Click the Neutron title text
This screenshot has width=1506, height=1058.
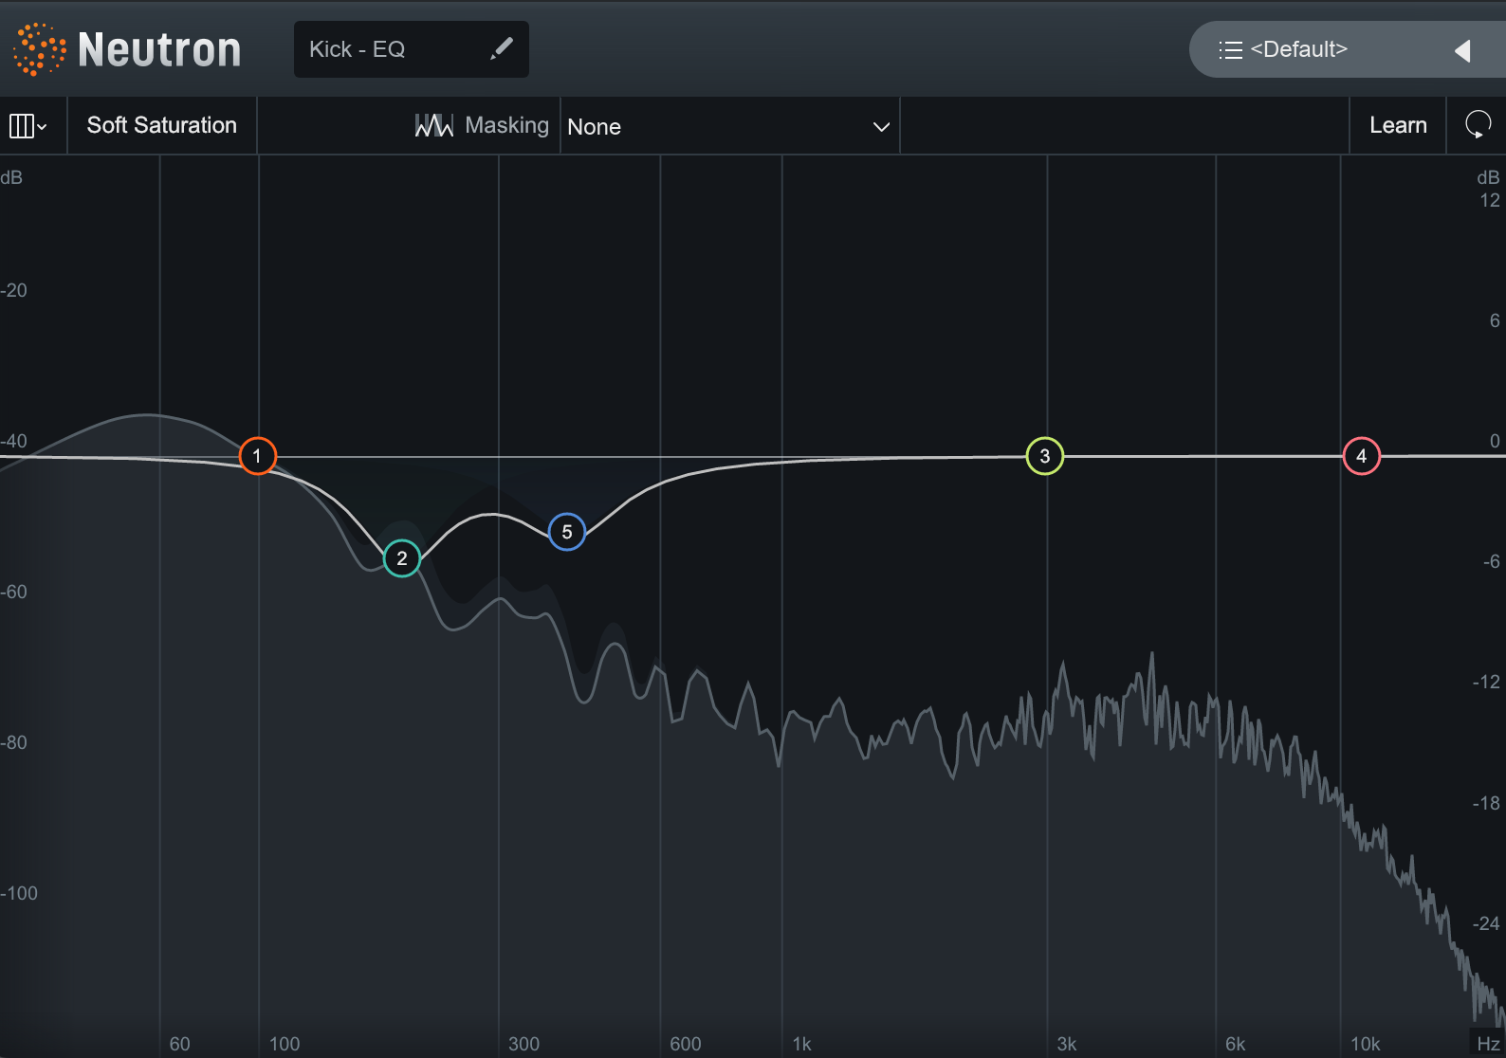click(159, 49)
